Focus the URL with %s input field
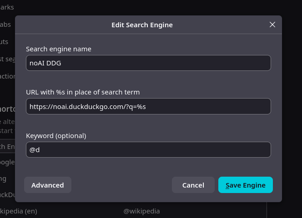 coord(148,106)
